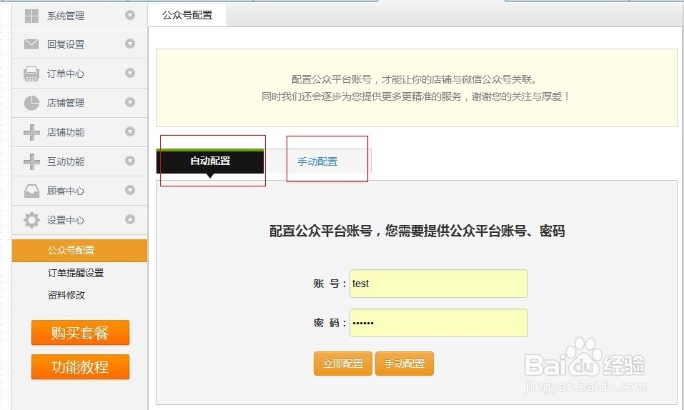
Task: Select the 手动配置 tab
Action: point(317,161)
